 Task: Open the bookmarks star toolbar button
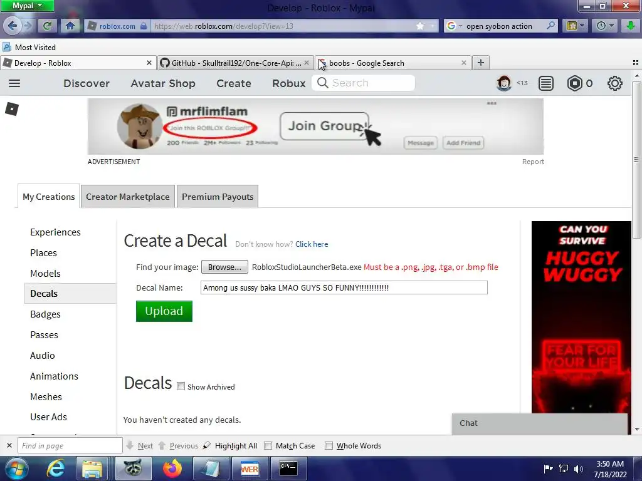tap(572, 26)
